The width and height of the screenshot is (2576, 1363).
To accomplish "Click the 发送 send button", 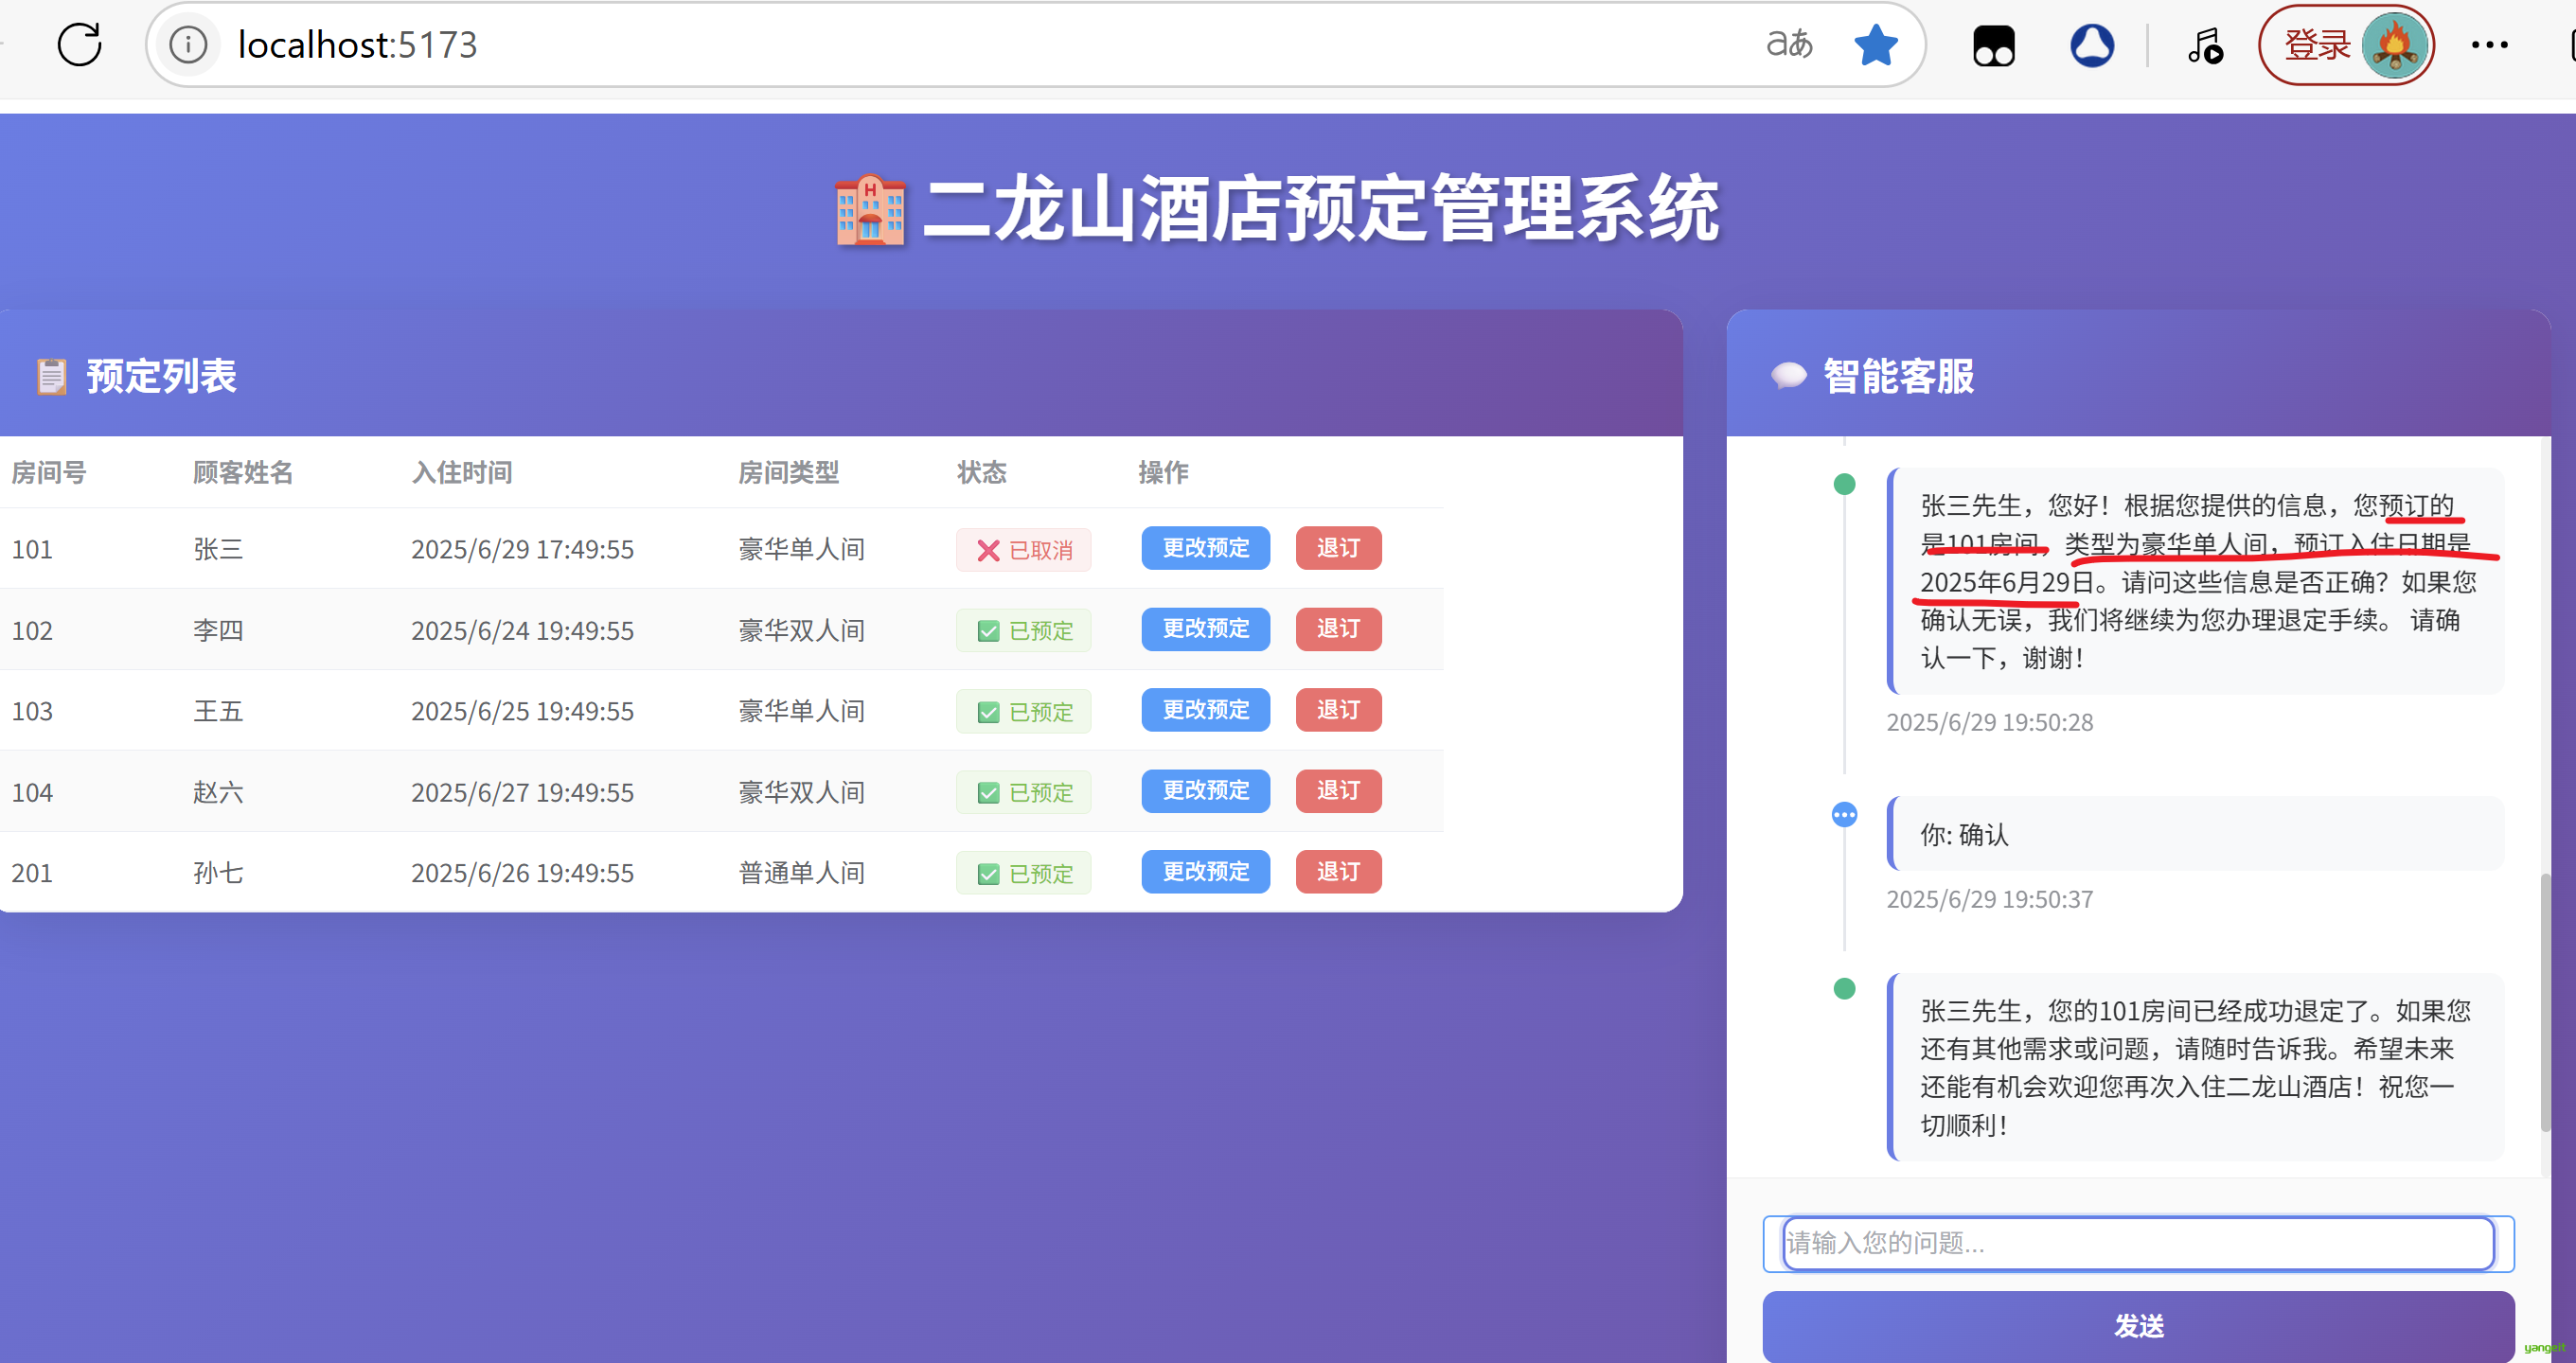I will tap(2138, 1326).
